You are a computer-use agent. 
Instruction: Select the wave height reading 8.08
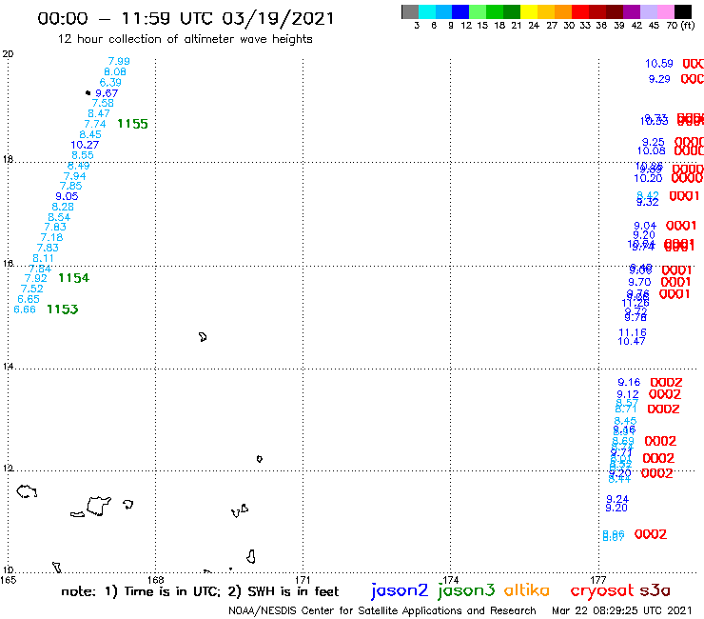coord(115,72)
